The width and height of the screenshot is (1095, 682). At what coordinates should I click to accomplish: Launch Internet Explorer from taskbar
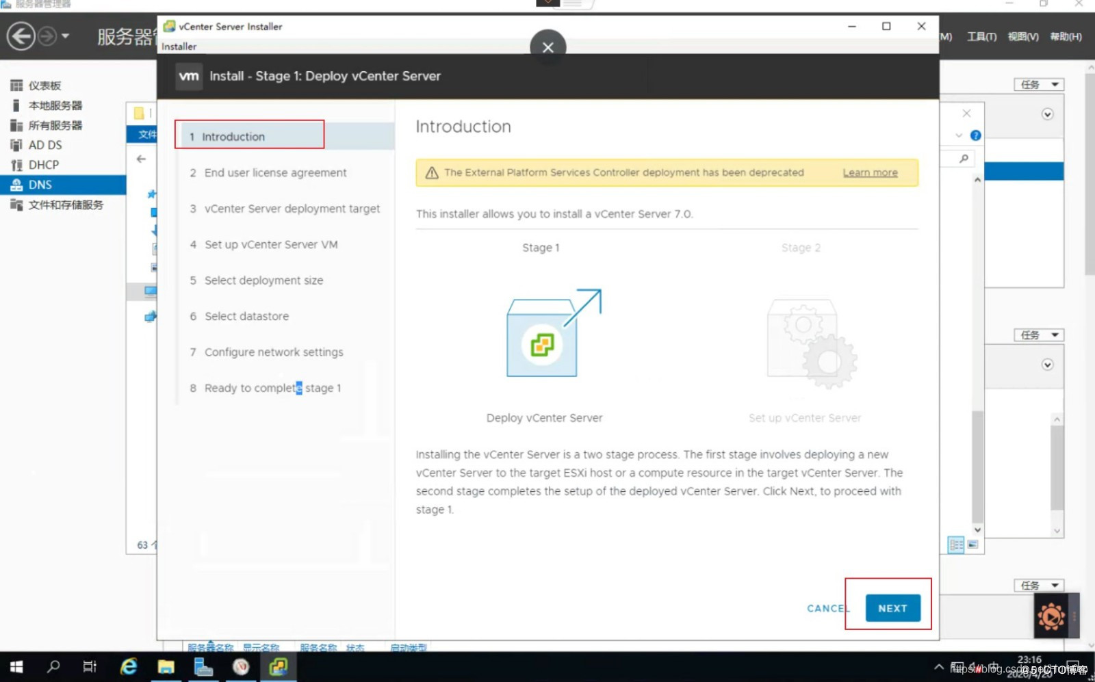tap(129, 666)
